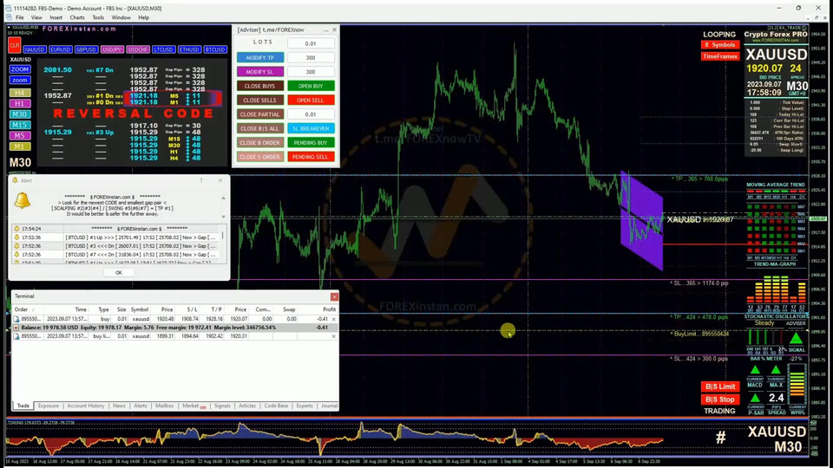Click the SL BREAKEVEN button

pos(311,128)
